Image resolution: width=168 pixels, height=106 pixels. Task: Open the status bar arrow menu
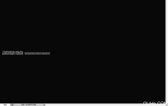pyautogui.click(x=44, y=105)
